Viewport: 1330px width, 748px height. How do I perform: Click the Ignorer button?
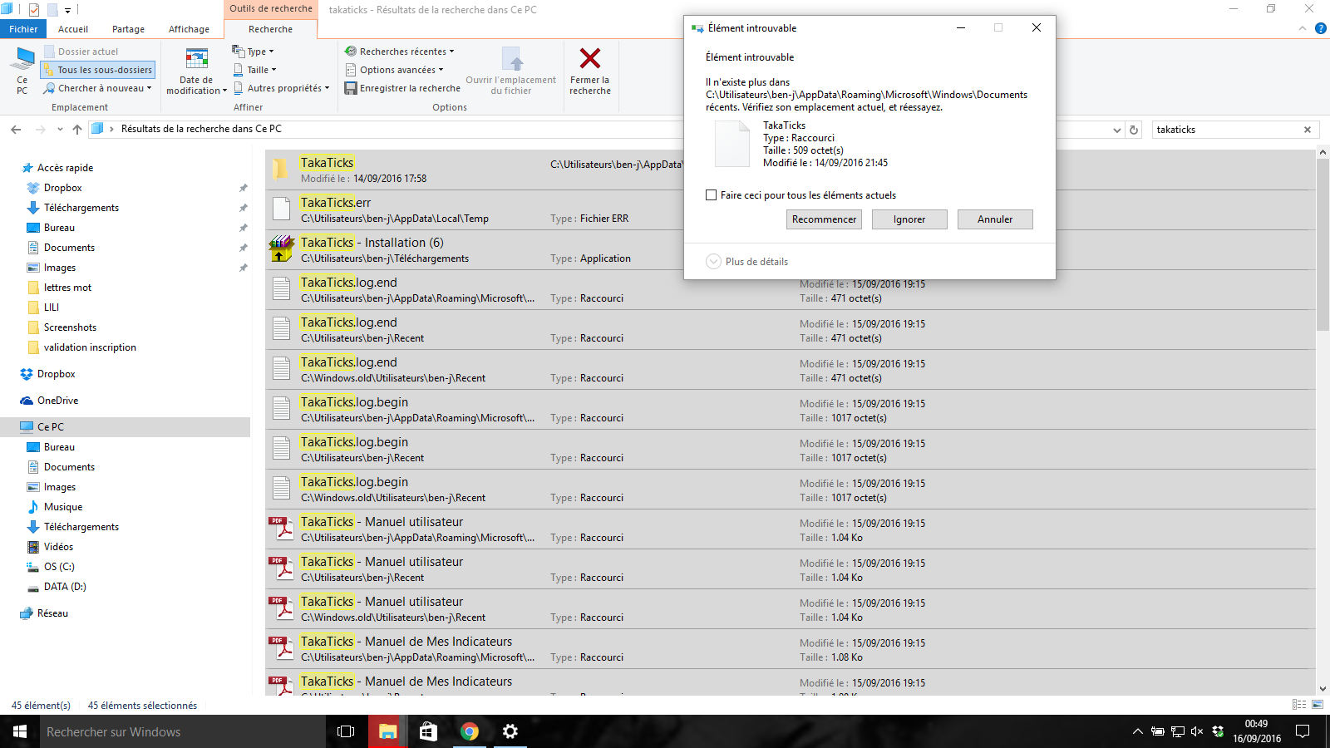click(909, 219)
